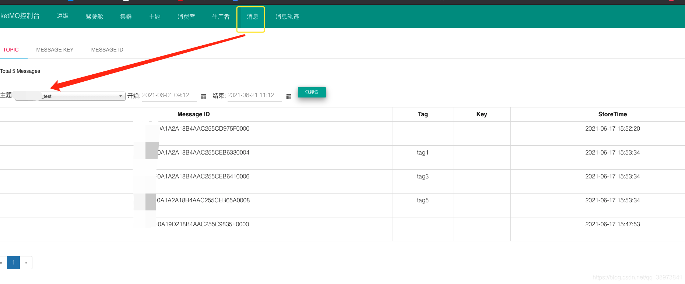Open the start date calendar icon
Viewport: 685px width, 284px height.
pyautogui.click(x=203, y=96)
